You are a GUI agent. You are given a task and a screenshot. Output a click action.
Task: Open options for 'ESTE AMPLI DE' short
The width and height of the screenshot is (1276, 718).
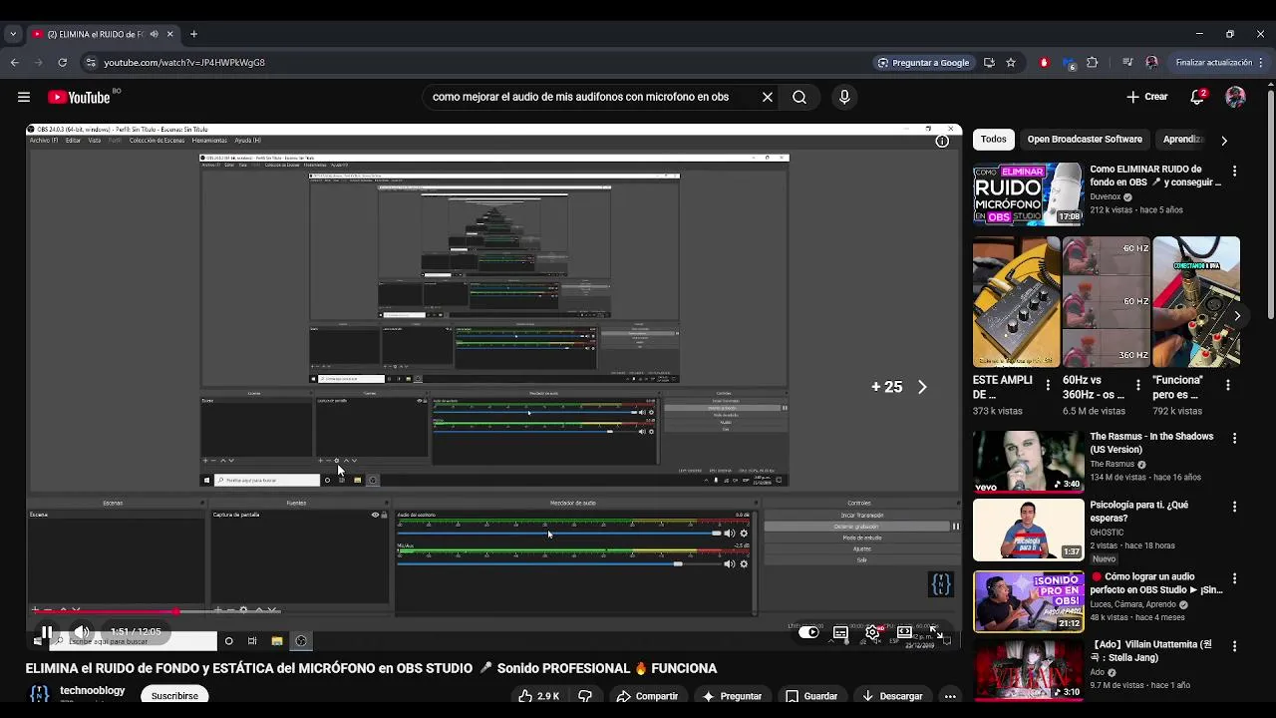[x=1048, y=385]
